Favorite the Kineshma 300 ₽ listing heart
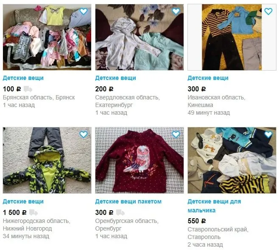 coord(268,11)
